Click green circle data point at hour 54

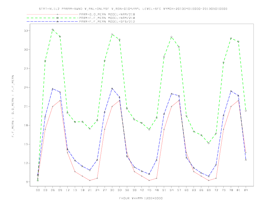coord(172,37)
